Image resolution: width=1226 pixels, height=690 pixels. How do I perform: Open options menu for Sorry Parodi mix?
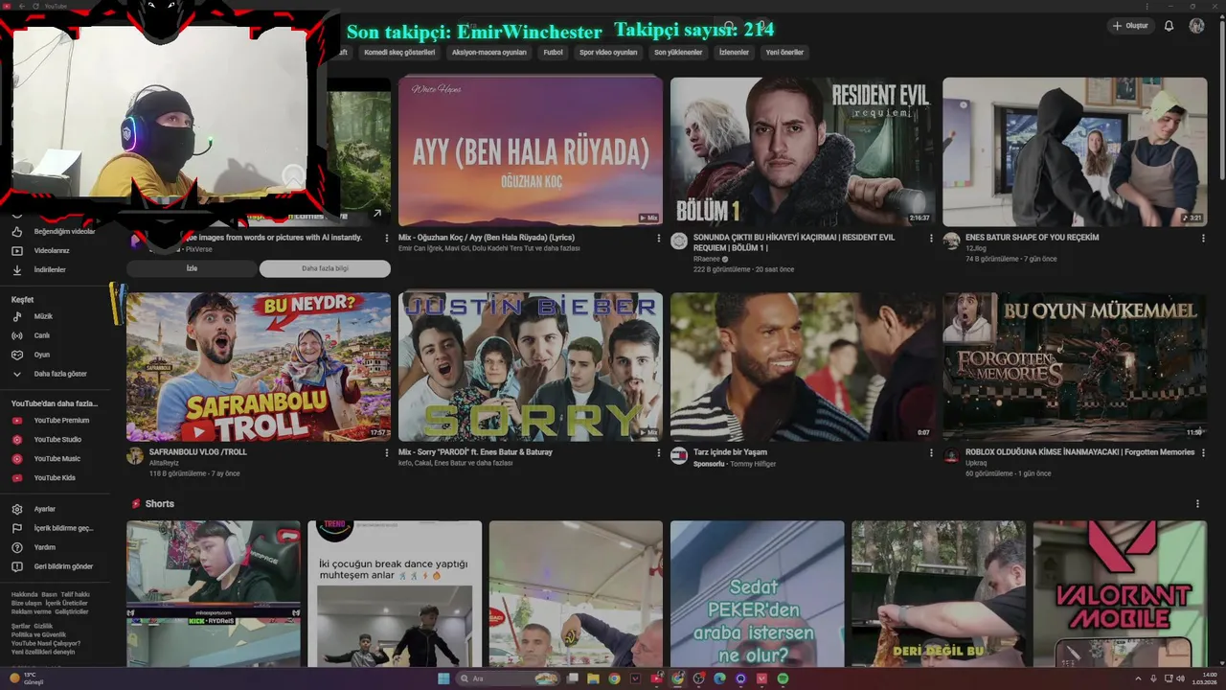pyautogui.click(x=659, y=452)
